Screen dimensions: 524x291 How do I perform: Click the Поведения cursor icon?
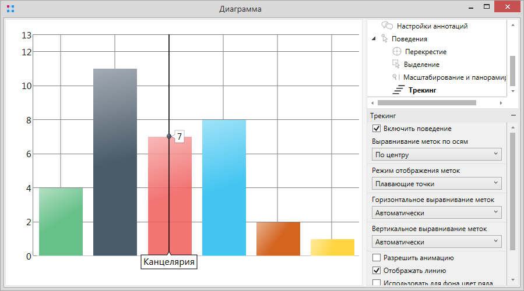tap(384, 39)
